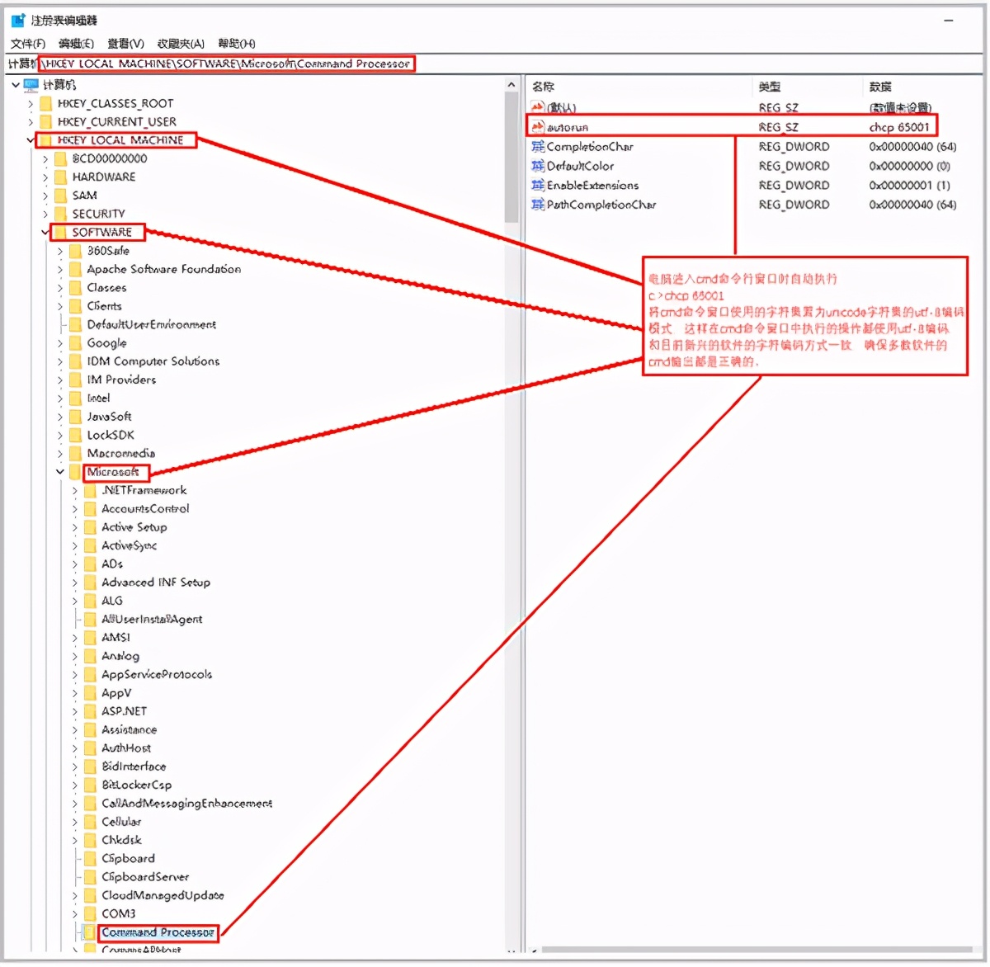The image size is (990, 967).
Task: Select the Command Processor key
Action: [x=158, y=933]
